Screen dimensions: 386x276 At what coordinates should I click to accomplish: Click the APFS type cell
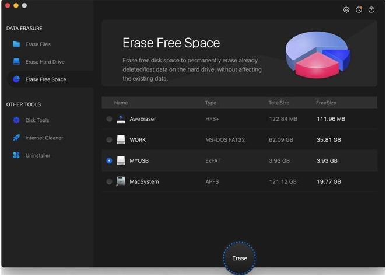[212, 181]
